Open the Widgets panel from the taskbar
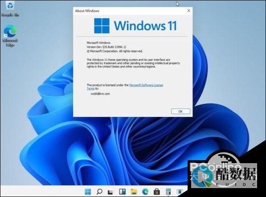 [123, 192]
